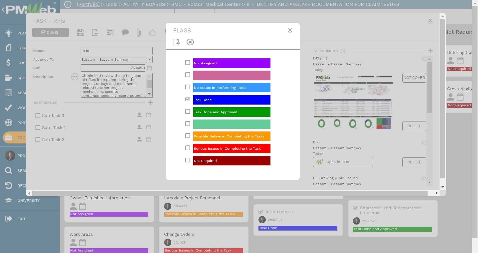Check the Sub Task 2 checkbox
This screenshot has width=478, height=253.
(38, 140)
